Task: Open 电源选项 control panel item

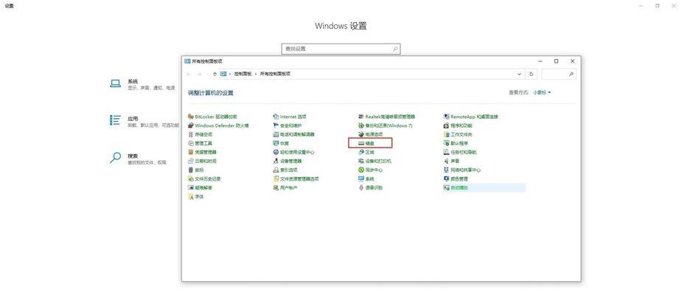Action: point(371,134)
